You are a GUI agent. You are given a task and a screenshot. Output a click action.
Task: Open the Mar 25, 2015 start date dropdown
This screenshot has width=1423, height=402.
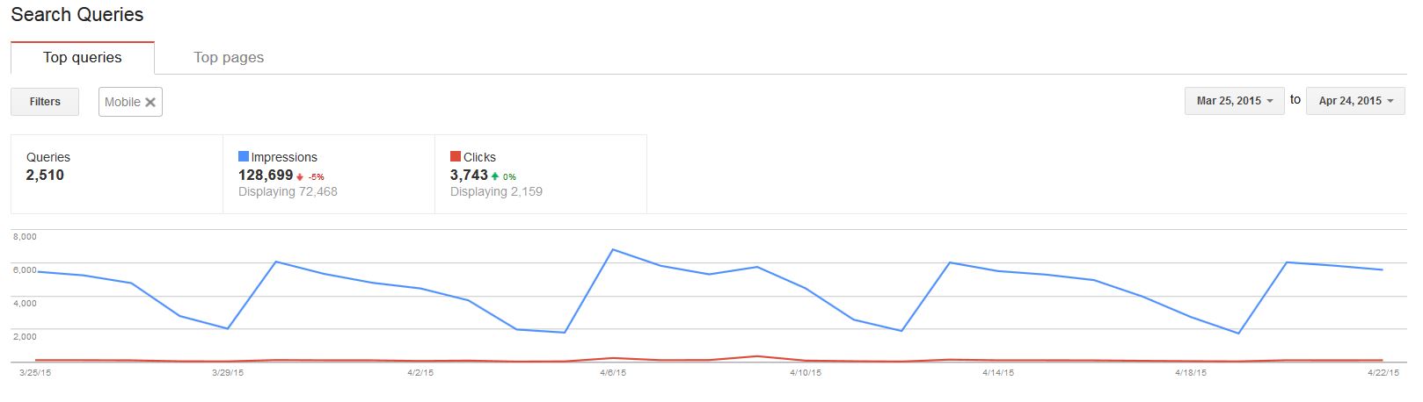[1234, 101]
